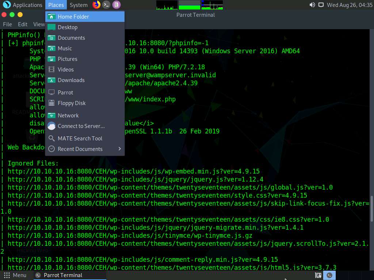Select the Documents entry label

[71, 38]
